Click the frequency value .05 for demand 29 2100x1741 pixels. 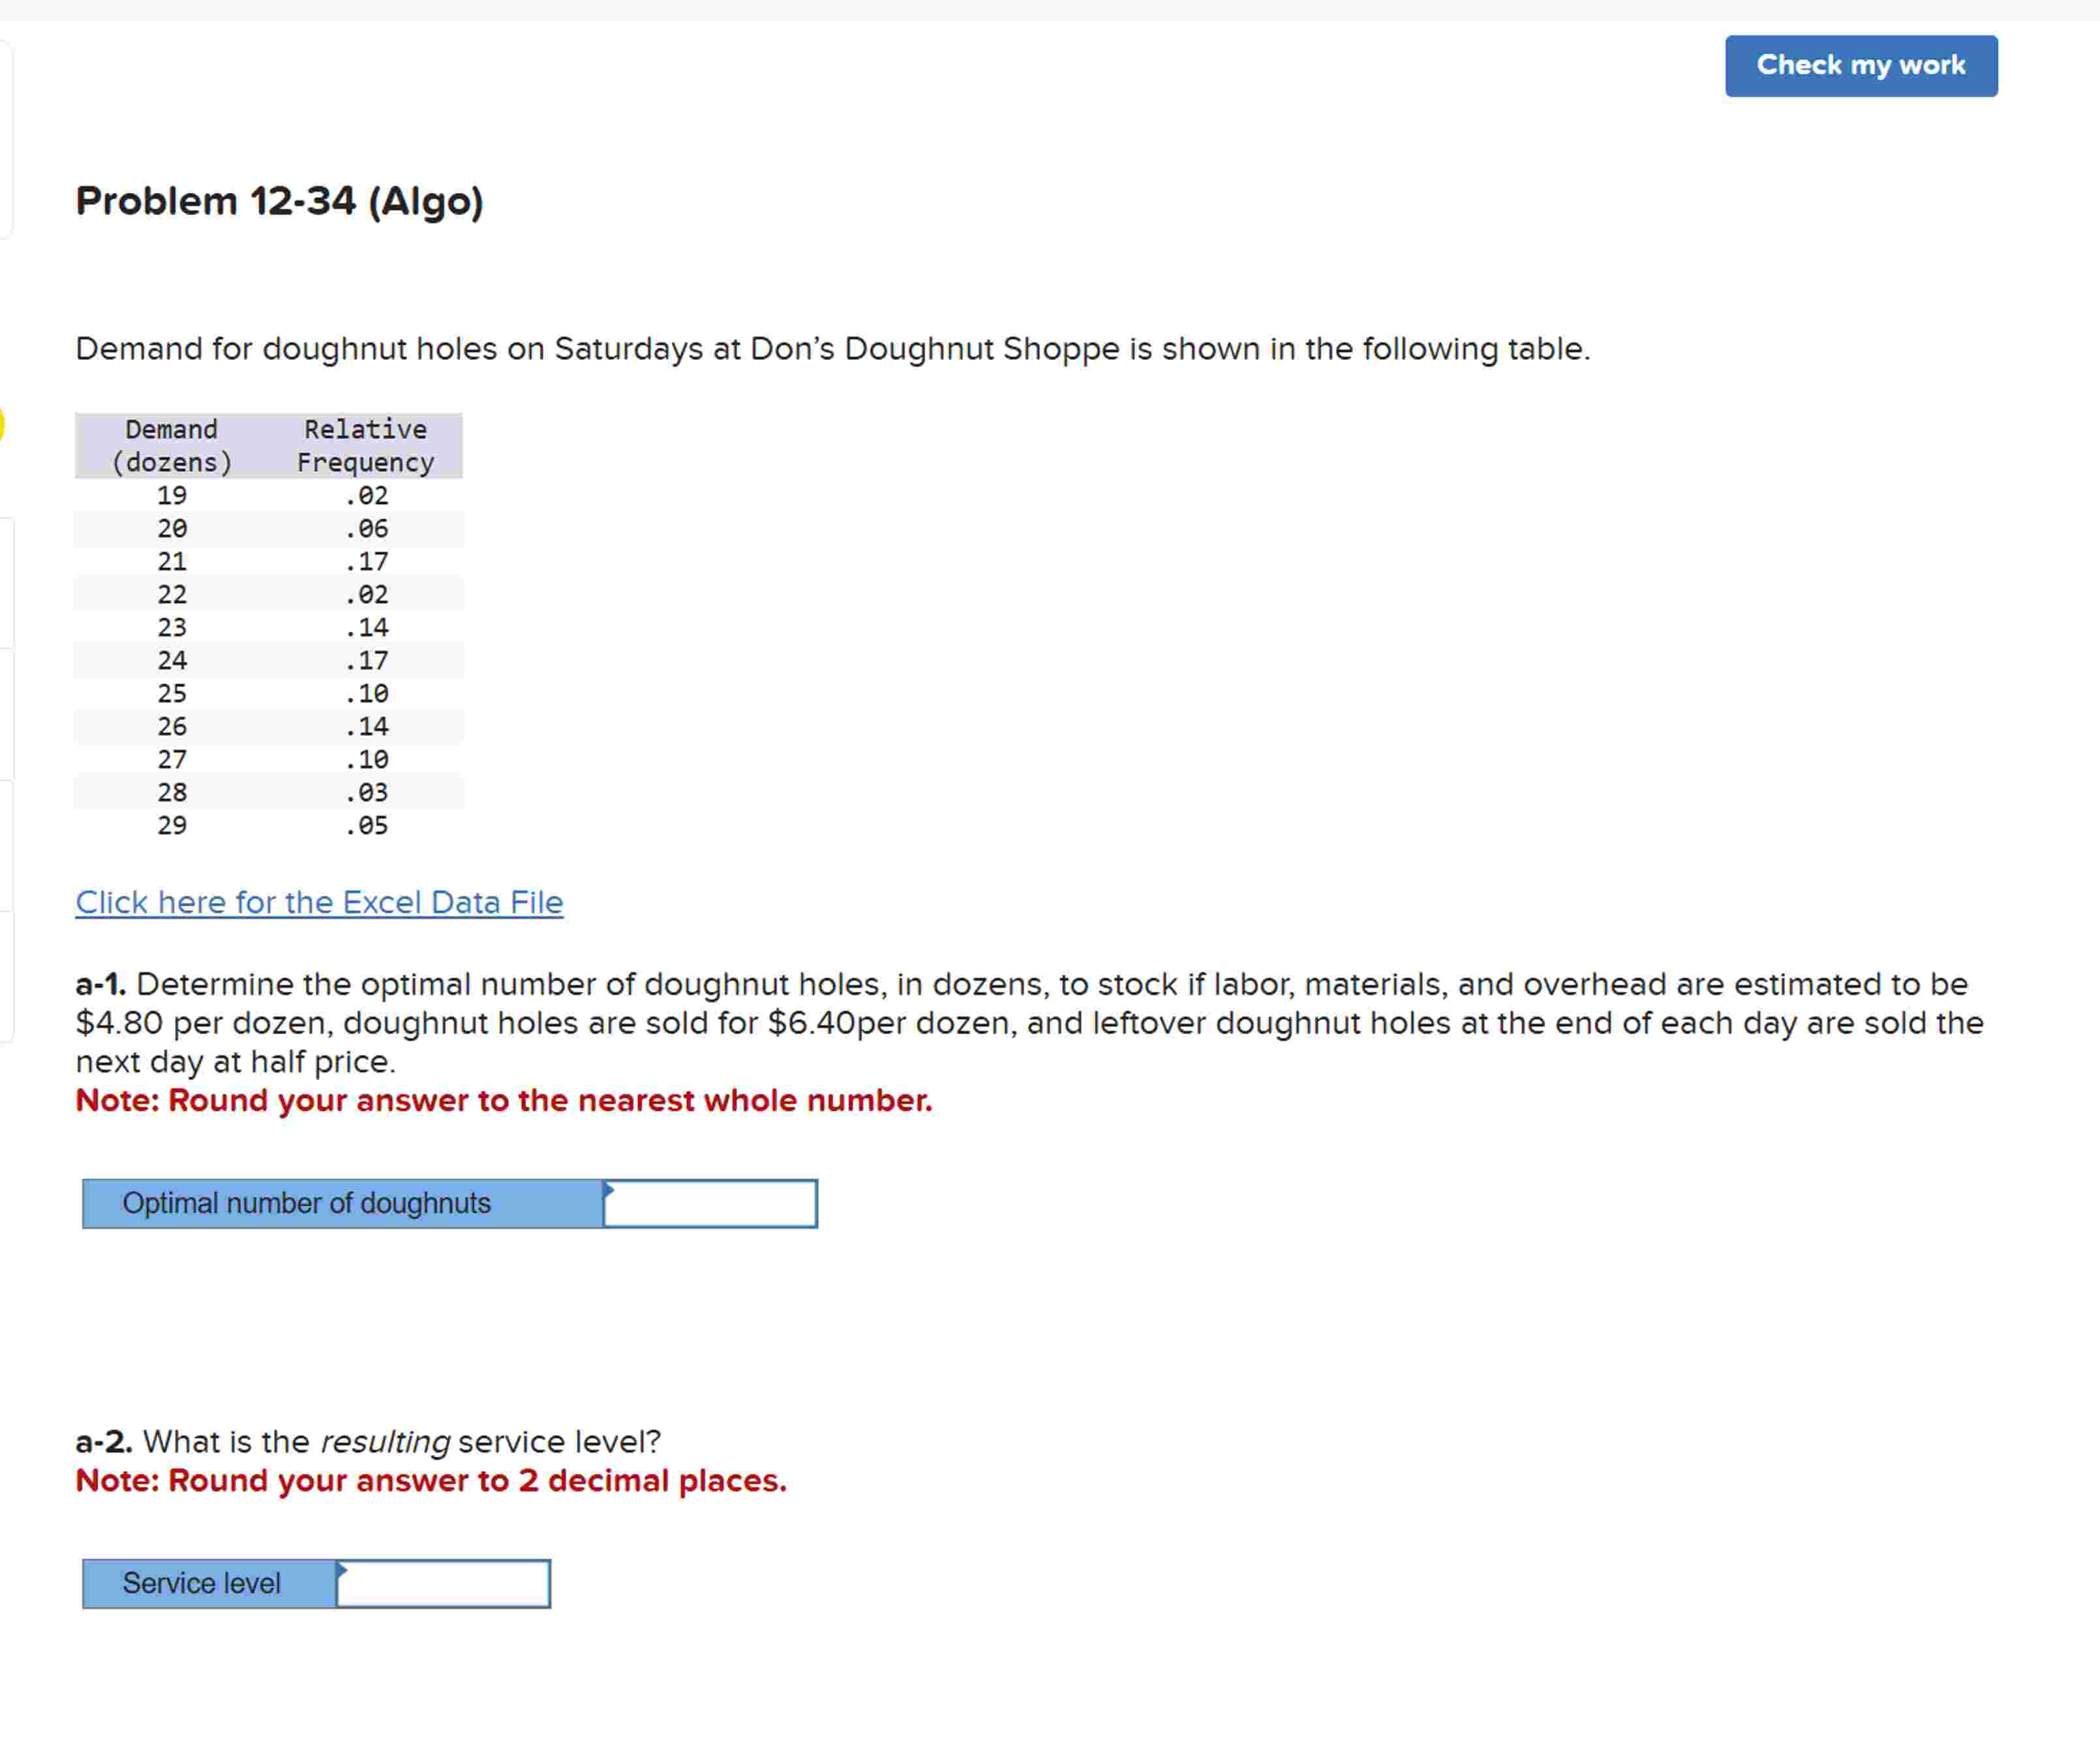click(366, 824)
